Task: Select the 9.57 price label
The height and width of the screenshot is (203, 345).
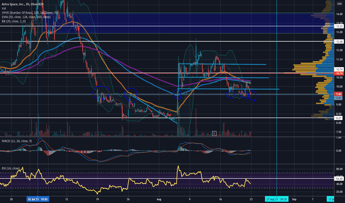Action: (338, 98)
